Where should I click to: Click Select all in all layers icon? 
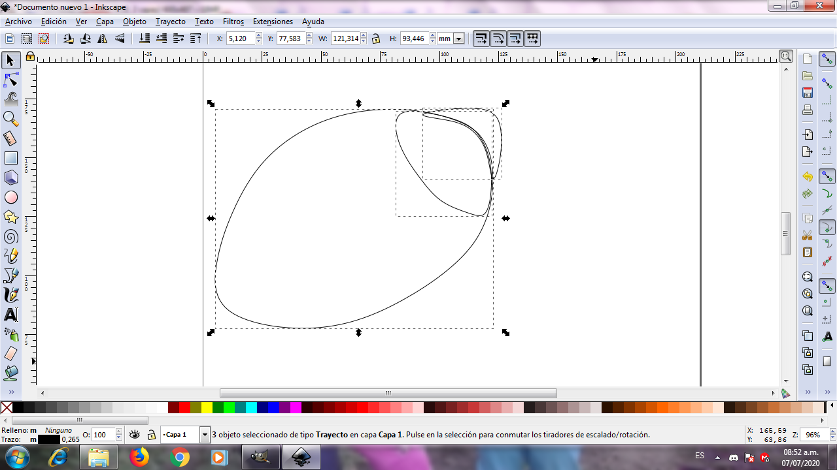pos(27,39)
